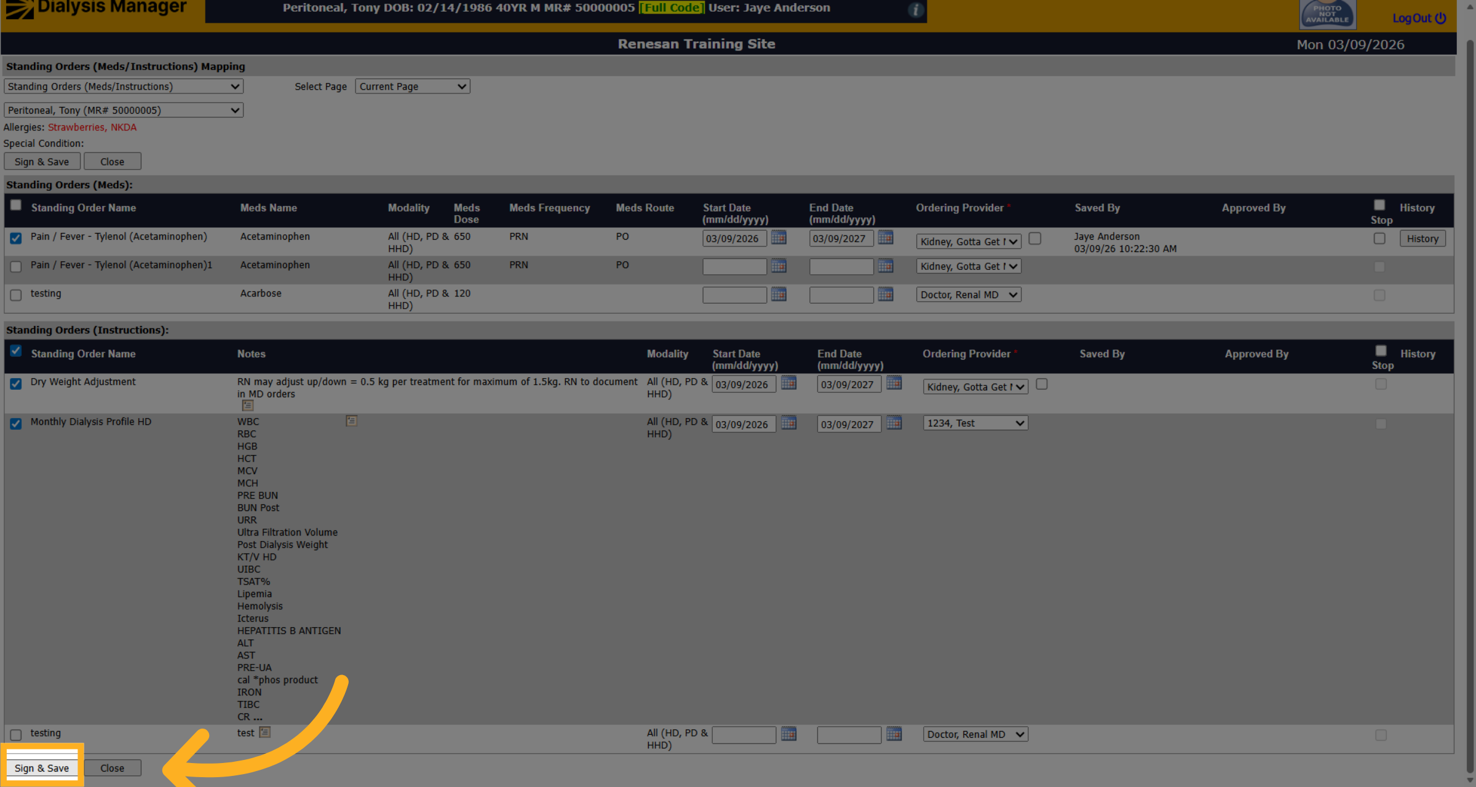Open end date calendar for Monthly Dialysis Profile HD
This screenshot has width=1476, height=787.
pyautogui.click(x=894, y=423)
